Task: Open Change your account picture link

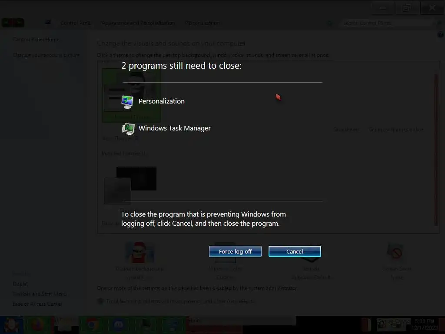Action: (46, 55)
